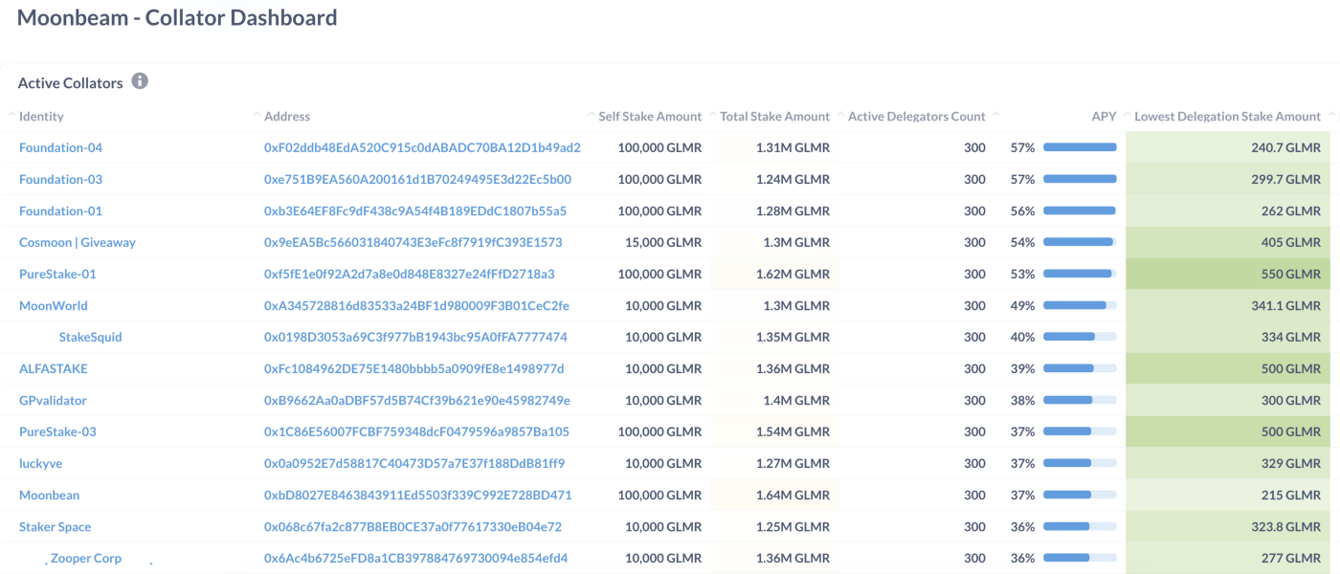Click the 300 GLMR cell in GPvalidator row
This screenshot has height=574, width=1340.
(1228, 400)
